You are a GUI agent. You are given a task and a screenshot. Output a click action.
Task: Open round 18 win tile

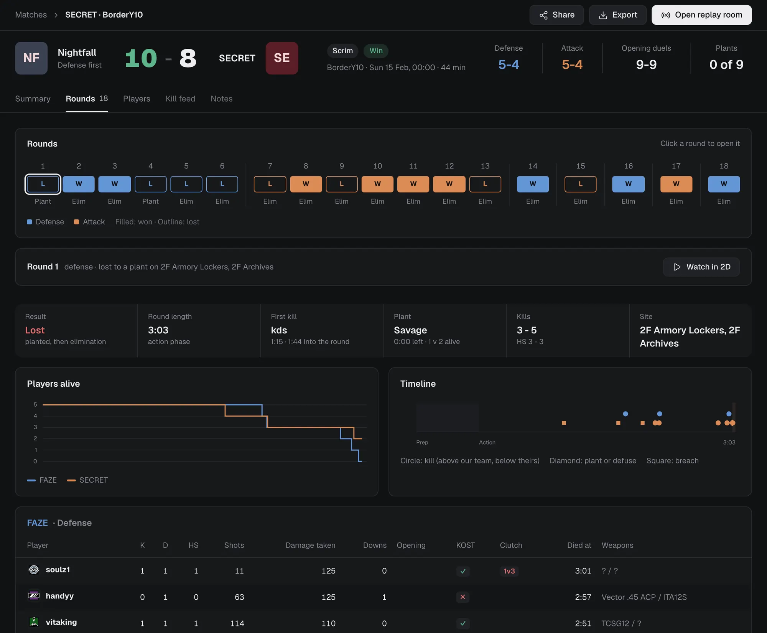[724, 184]
